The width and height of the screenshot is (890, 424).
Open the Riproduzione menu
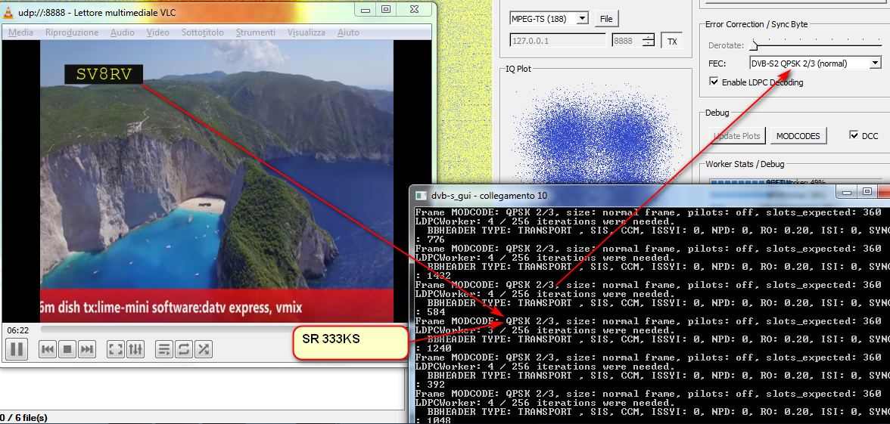72,32
